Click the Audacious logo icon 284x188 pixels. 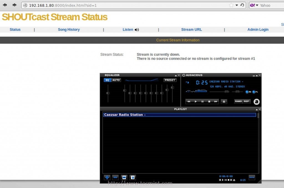pos(257,101)
